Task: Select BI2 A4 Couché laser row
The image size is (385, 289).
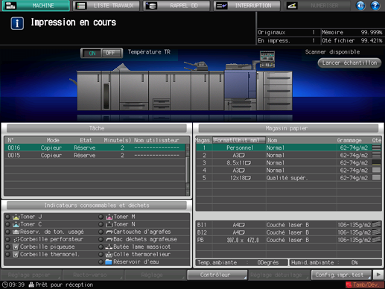Action: coord(288,232)
